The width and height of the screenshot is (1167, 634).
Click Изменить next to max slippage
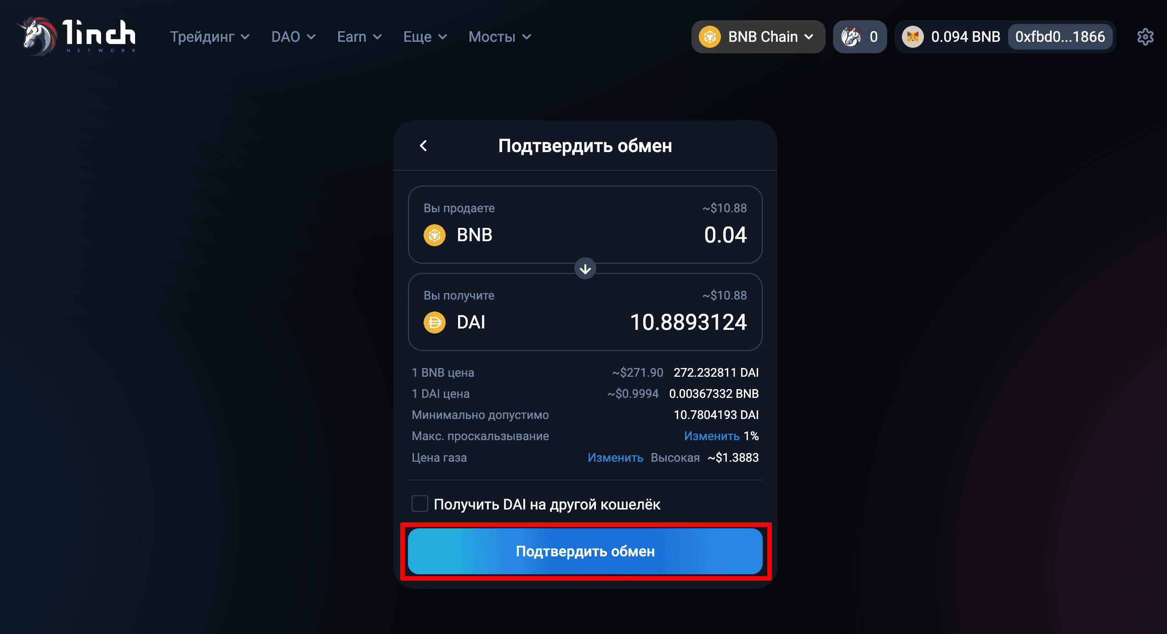(x=712, y=436)
